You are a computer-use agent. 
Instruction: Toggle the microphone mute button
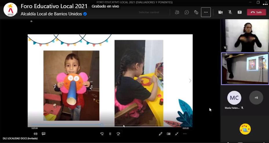230,12
